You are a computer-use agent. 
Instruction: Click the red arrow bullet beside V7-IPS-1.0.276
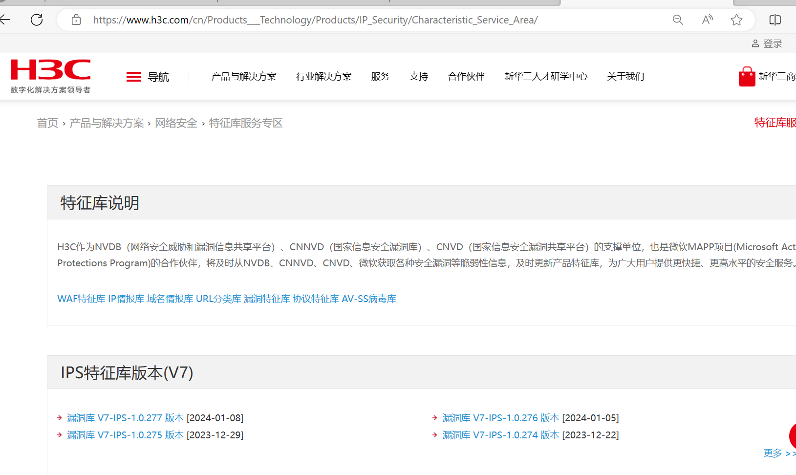coord(435,418)
